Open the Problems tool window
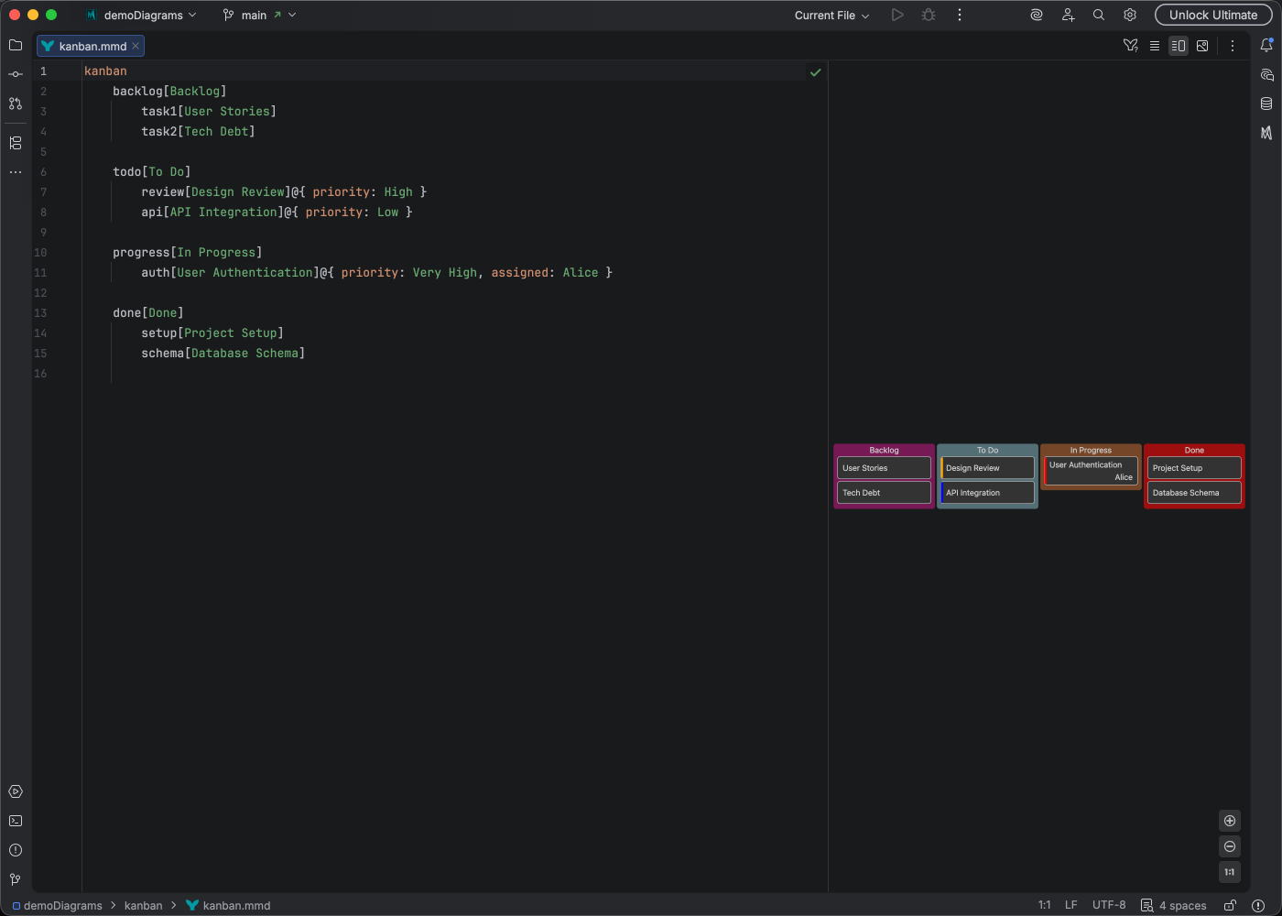 pos(15,850)
